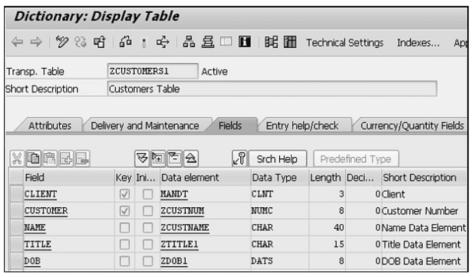Enable Initial Values checkbox for NAME field
Image resolution: width=476 pixels, height=277 pixels.
pyautogui.click(x=148, y=227)
